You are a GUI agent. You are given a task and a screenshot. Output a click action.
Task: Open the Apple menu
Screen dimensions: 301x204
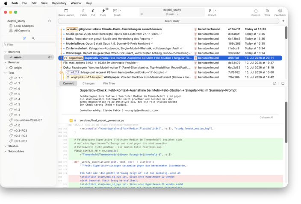6,3
